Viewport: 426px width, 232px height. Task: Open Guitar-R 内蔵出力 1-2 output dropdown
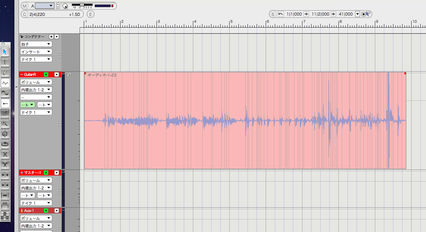tap(36, 89)
